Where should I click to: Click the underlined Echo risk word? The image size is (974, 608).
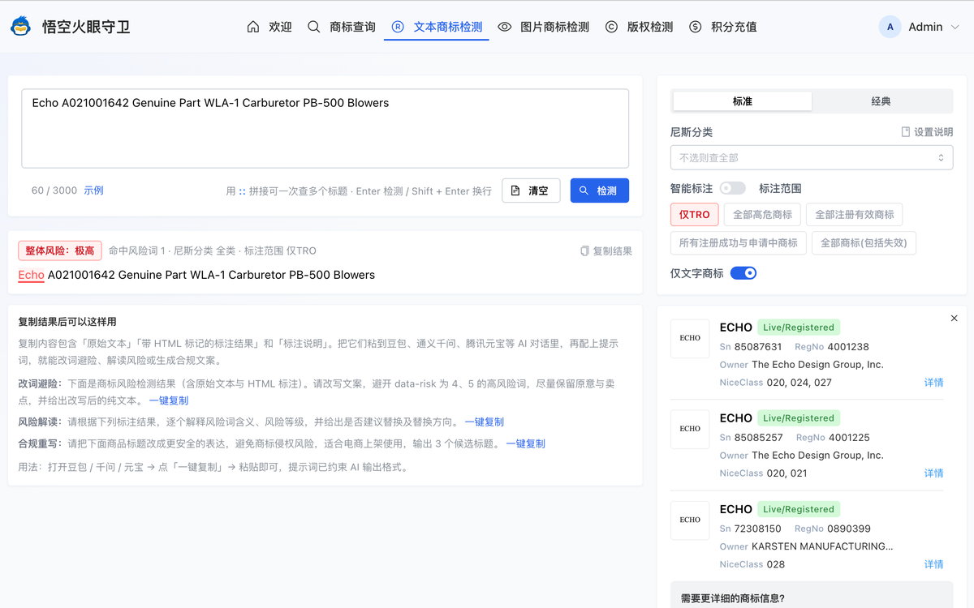point(31,276)
